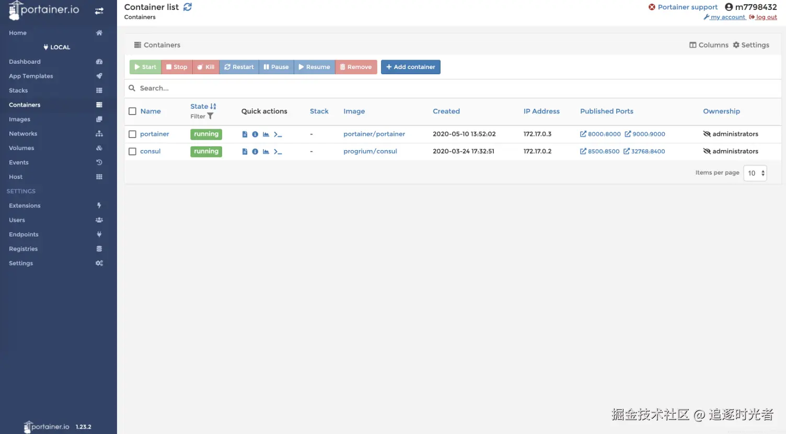Click the Remove button
The width and height of the screenshot is (786, 434).
tap(356, 67)
